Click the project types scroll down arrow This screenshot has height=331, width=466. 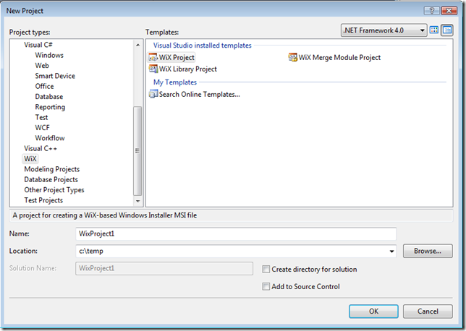coord(137,201)
